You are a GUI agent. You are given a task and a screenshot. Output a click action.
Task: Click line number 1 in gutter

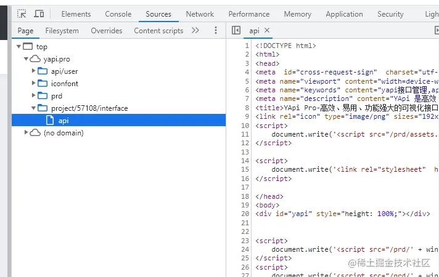tap(247, 46)
